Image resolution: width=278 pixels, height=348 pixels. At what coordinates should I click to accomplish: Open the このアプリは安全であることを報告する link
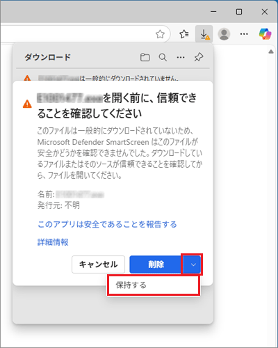(x=107, y=224)
